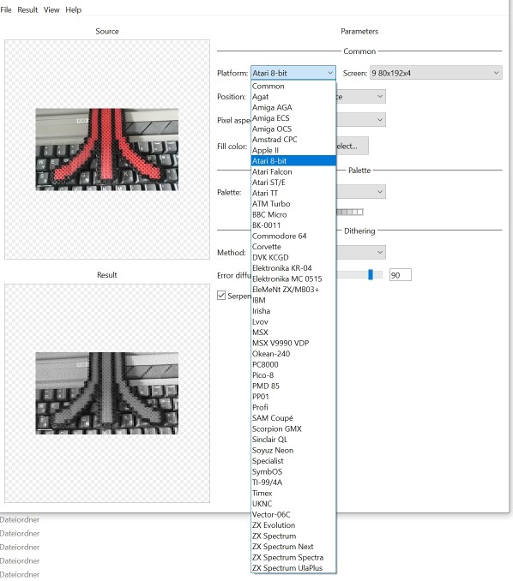Select MSX V9990 VDP platform
The image size is (513, 581).
pyautogui.click(x=293, y=343)
